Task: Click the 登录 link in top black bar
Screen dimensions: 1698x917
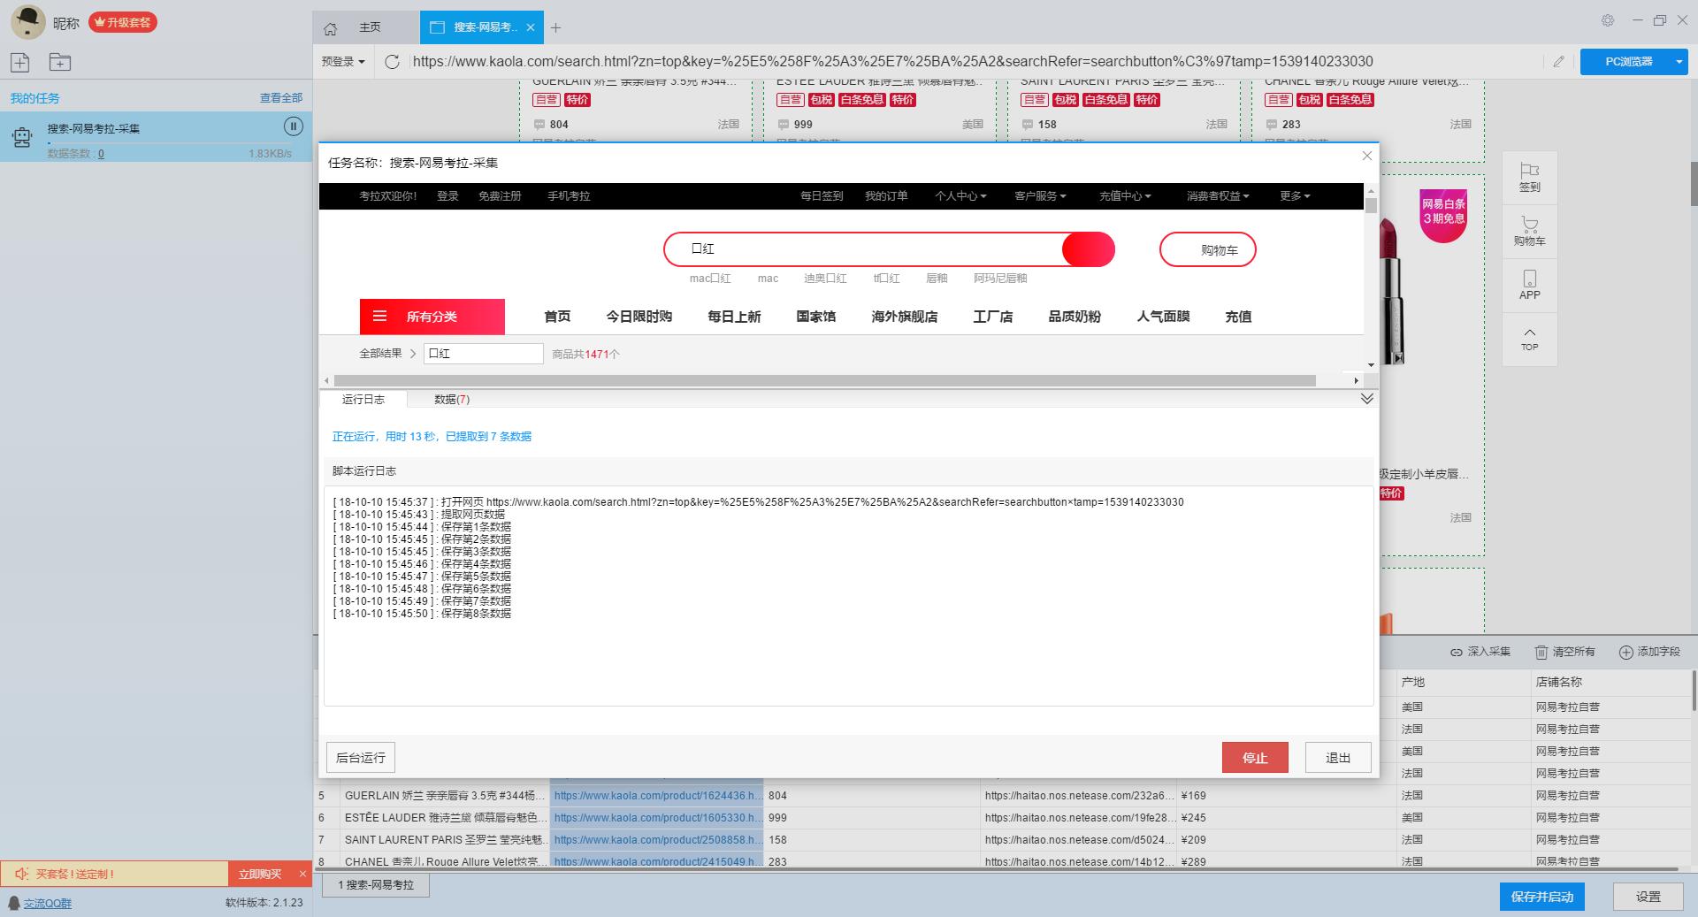Action: click(447, 196)
